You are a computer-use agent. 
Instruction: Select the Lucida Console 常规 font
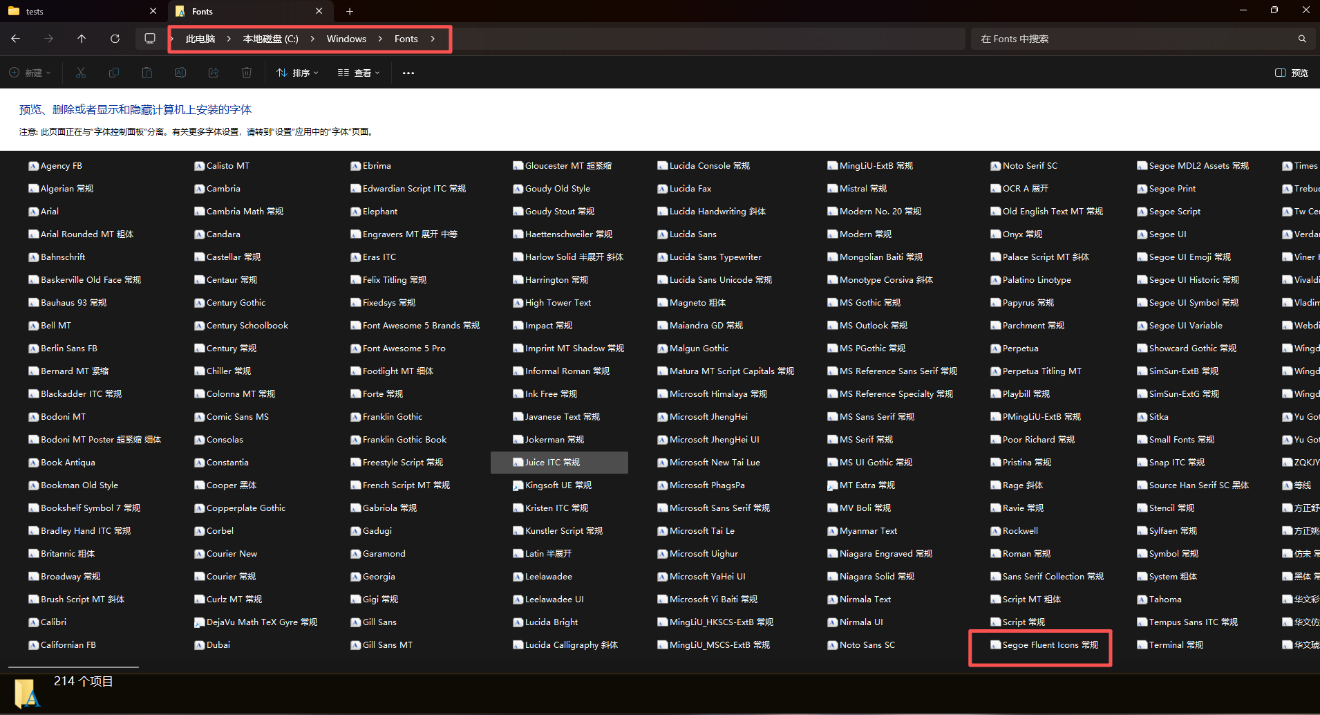click(704, 165)
